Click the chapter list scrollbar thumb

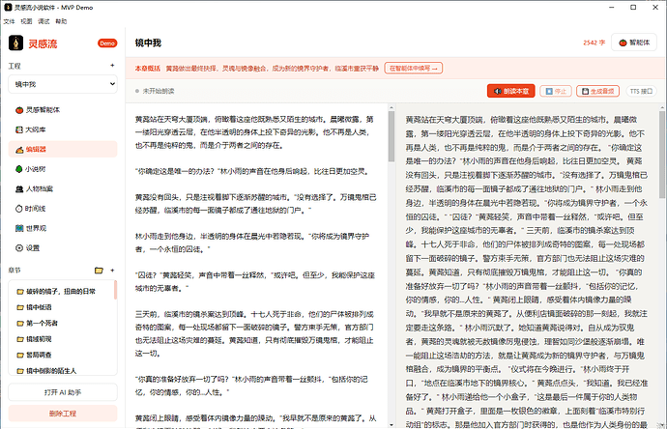115,290
